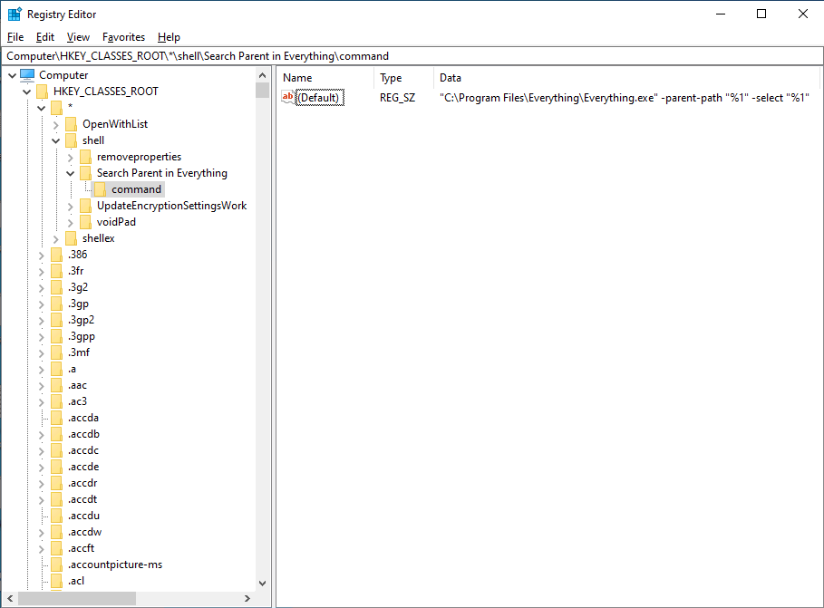Expand the shellex key
The width and height of the screenshot is (824, 608).
[55, 237]
